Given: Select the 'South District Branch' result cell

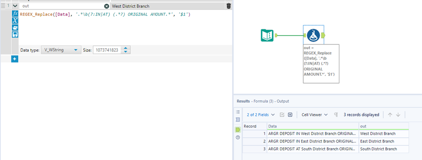Looking at the screenshot, I should tap(384, 149).
